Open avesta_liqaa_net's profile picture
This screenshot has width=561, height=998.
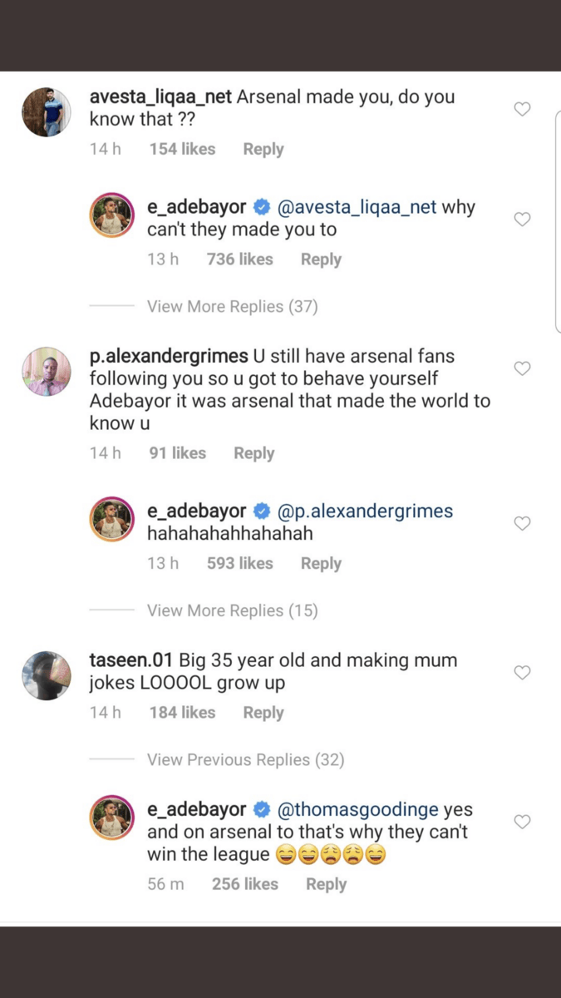click(46, 112)
